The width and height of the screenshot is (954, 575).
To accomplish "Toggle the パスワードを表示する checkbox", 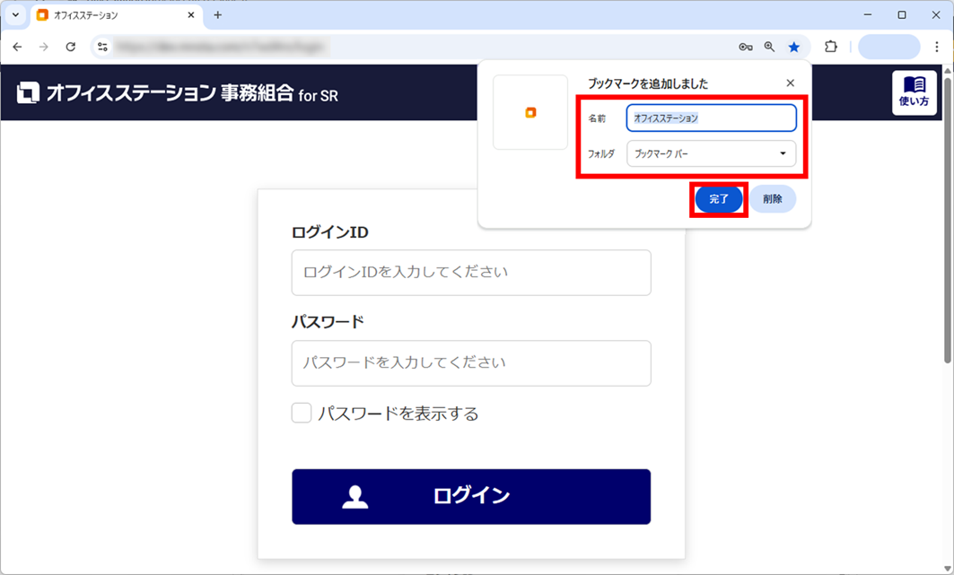I will point(302,413).
